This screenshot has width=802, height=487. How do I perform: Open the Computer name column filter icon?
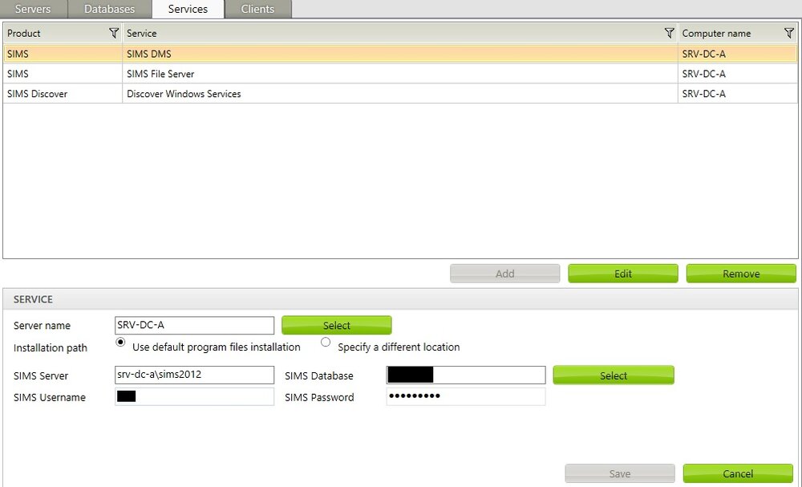click(788, 33)
